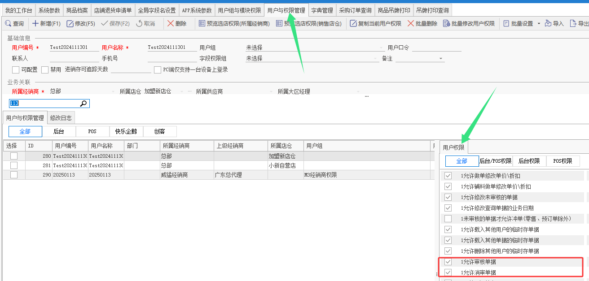Click the 修改(F5) edit icon
This screenshot has width=589, height=281.
[70, 23]
